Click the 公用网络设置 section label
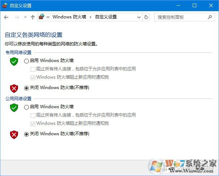Viewport: 219px width, 176px height. coord(18,99)
